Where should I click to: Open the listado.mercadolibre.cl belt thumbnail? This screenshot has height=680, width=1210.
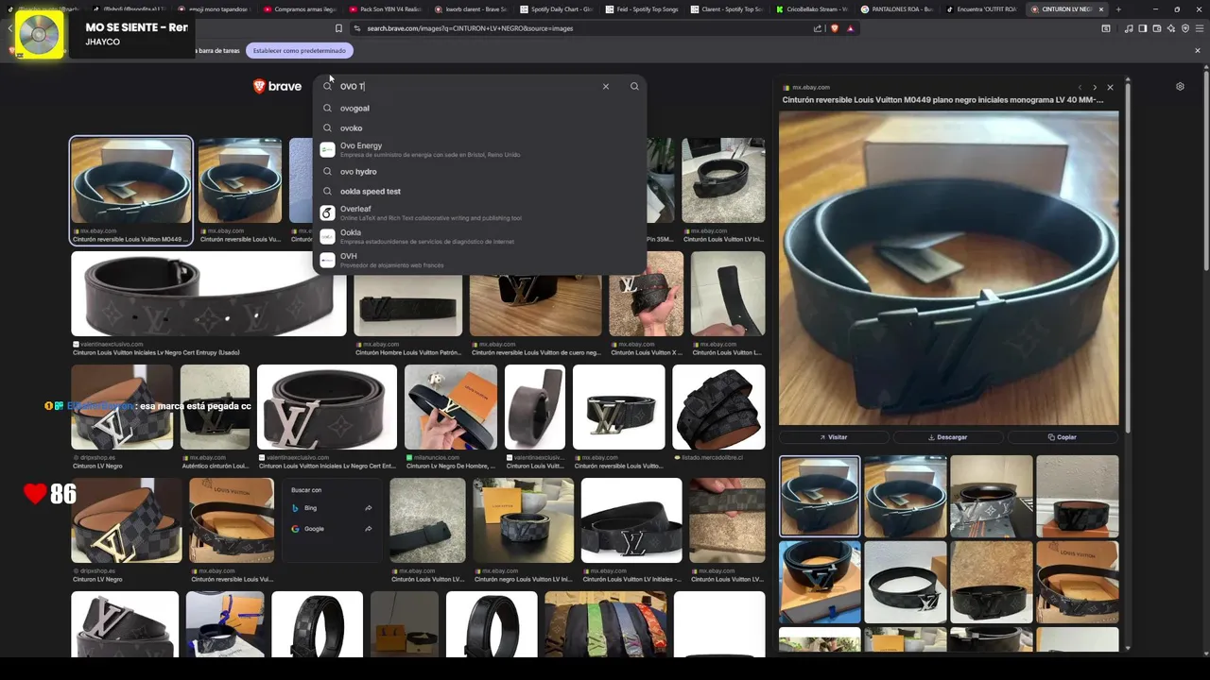point(718,407)
